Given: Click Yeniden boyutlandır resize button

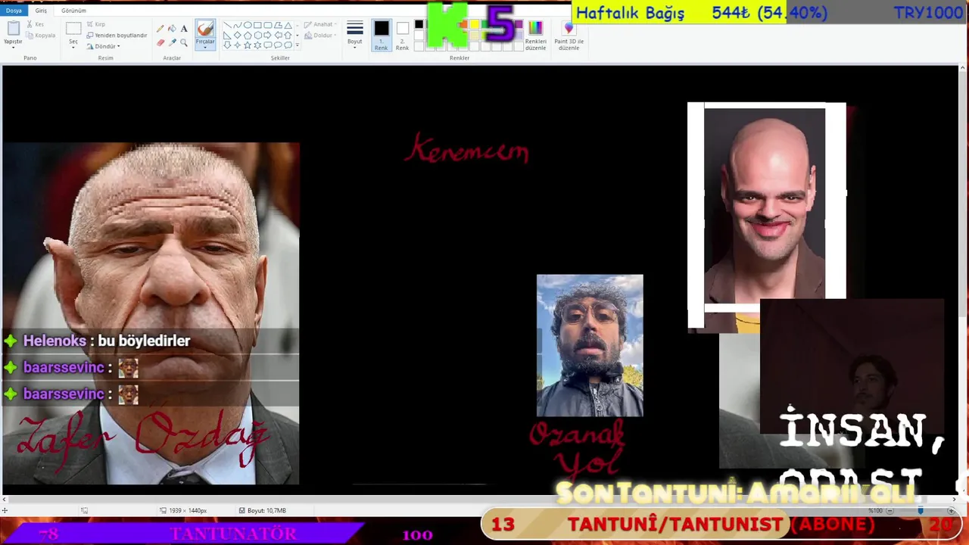Looking at the screenshot, I should [117, 36].
